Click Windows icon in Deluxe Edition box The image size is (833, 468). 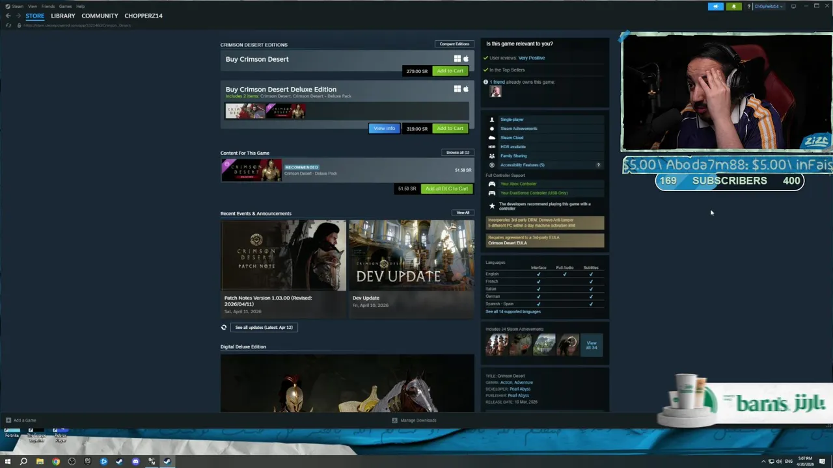coord(457,88)
